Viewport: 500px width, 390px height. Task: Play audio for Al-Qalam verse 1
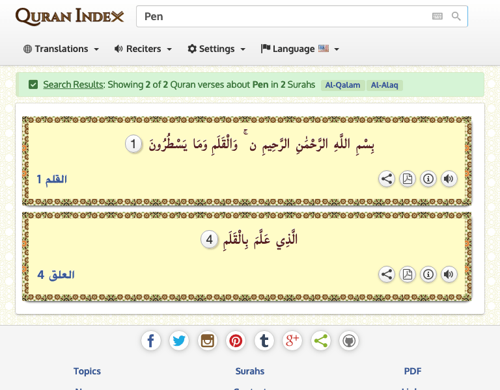point(449,179)
